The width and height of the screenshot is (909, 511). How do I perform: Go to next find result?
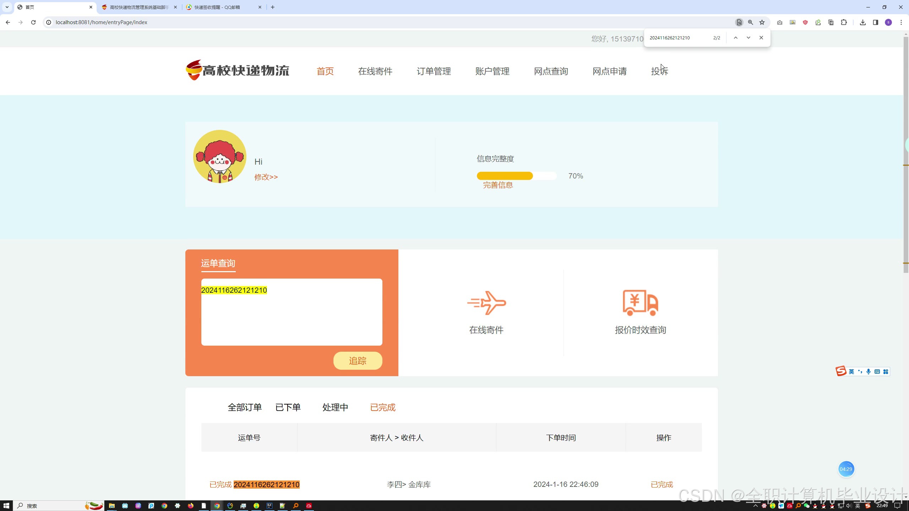[x=748, y=38]
